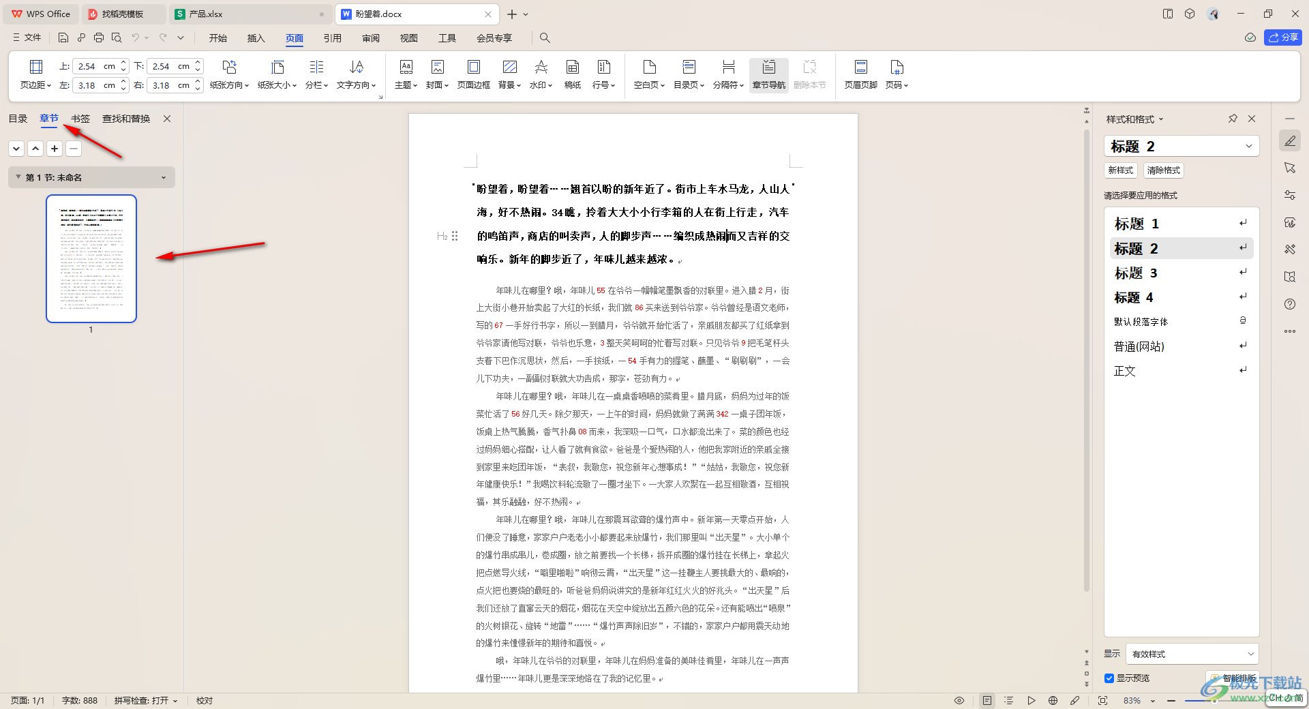The width and height of the screenshot is (1309, 709).
Task: Switch to the 查找和替换 tab
Action: (126, 119)
